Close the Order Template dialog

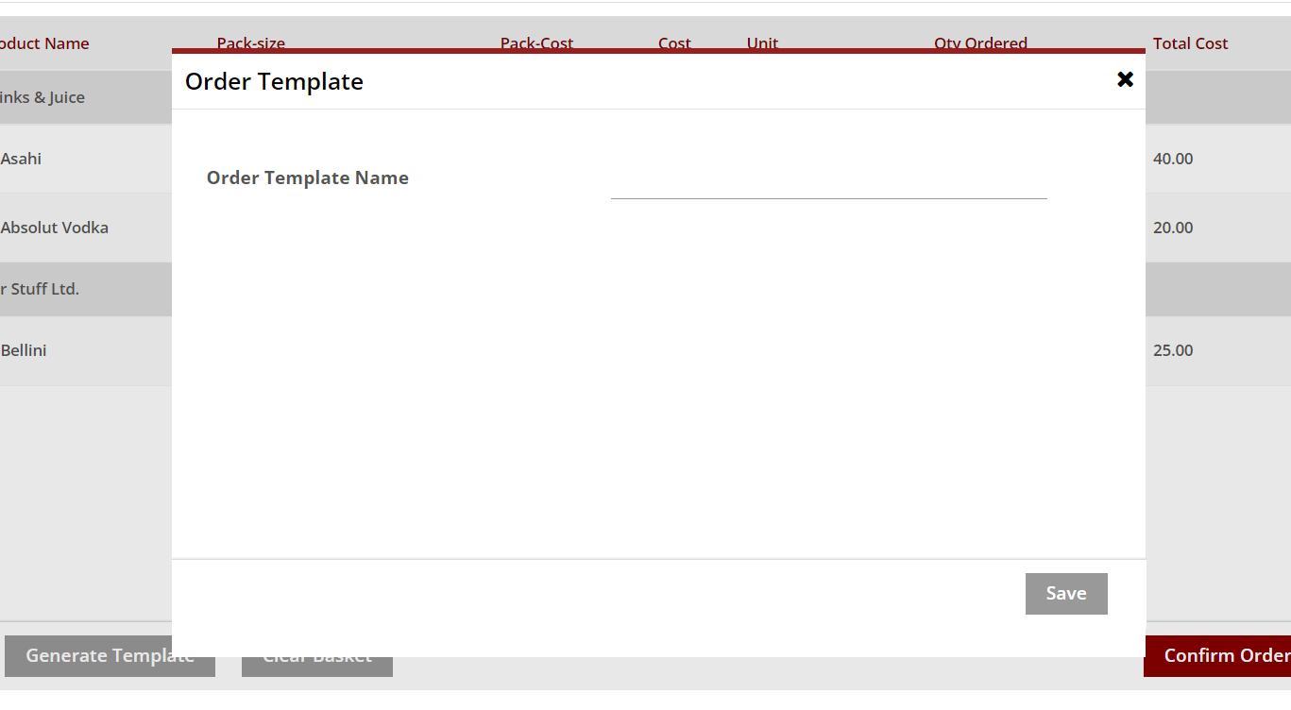(1125, 80)
